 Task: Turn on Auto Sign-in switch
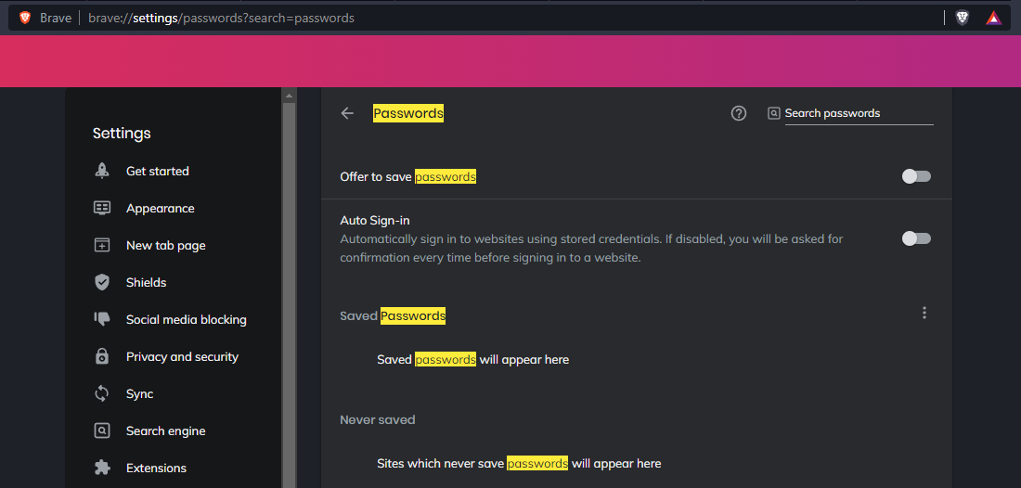[916, 238]
